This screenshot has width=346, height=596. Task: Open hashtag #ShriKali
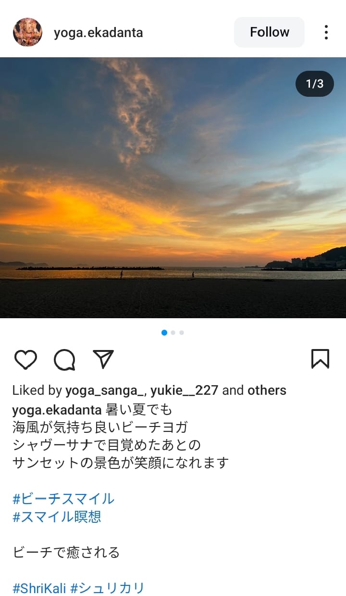[39, 588]
